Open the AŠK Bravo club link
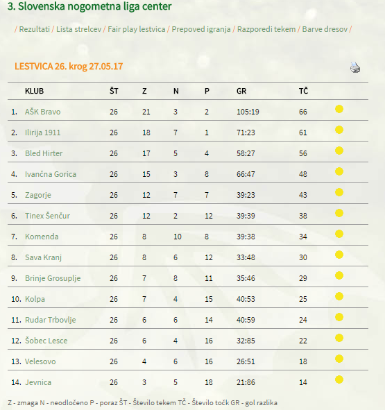385x410 pixels. coord(42,112)
